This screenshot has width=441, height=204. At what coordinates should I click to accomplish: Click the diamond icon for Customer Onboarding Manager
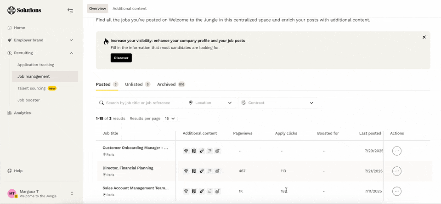pos(186,151)
